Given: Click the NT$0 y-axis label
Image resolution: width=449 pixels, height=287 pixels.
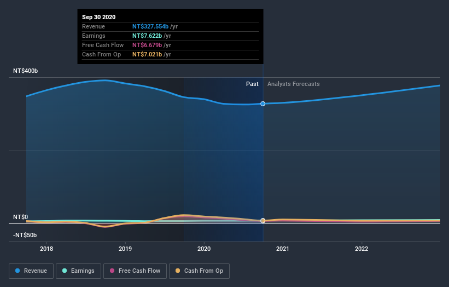Looking at the screenshot, I should (21, 217).
